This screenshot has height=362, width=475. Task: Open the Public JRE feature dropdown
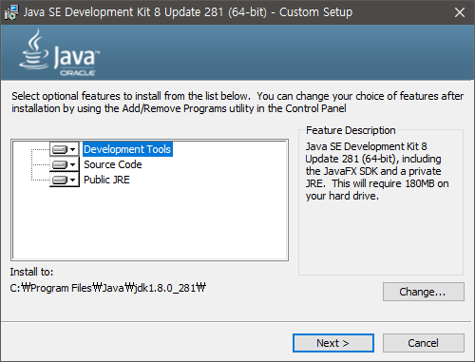pos(65,180)
